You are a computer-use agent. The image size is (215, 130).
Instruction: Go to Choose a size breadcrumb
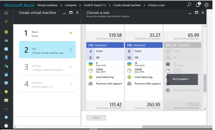pos(156,5)
